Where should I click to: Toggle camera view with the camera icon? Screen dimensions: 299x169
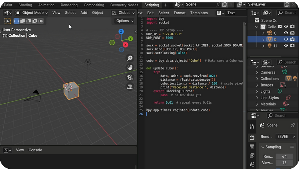(130, 77)
